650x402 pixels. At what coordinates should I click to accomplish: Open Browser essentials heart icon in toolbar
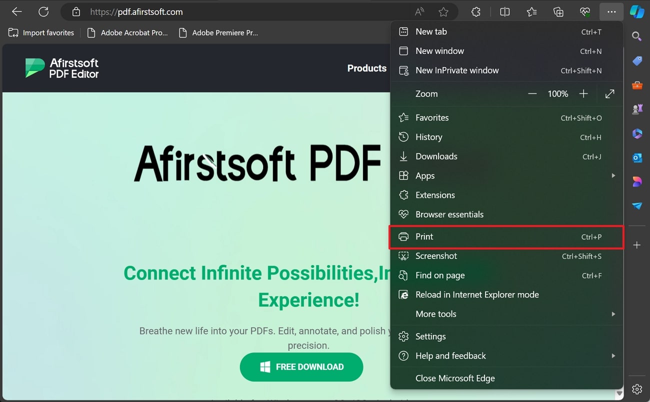pos(585,11)
